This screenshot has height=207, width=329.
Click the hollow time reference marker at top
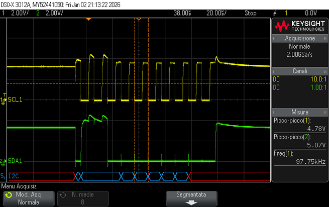139,19
